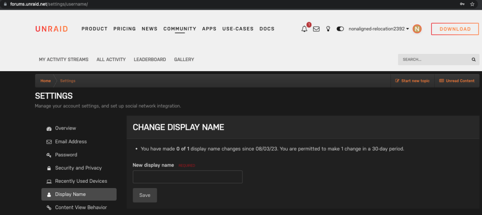The image size is (482, 215).
Task: Open the notifications bell icon
Action: click(x=304, y=29)
